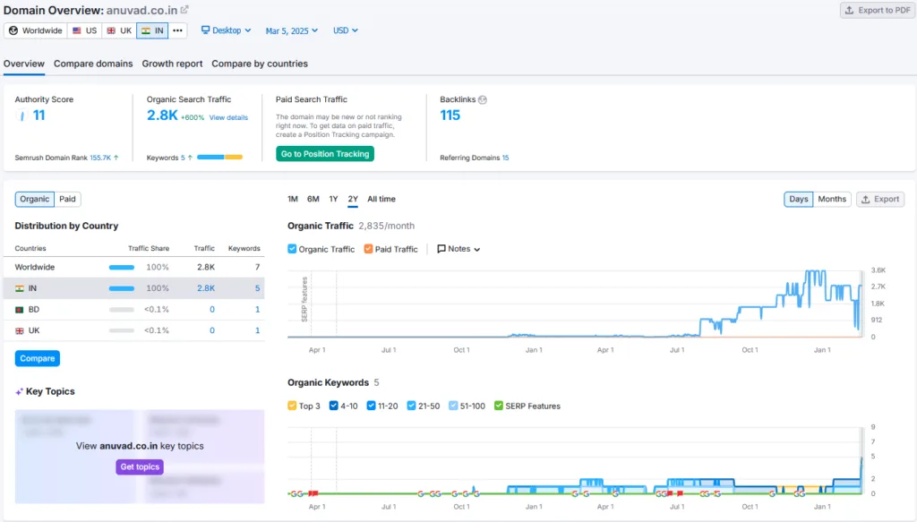Set time range to 2Y
The image size is (917, 522).
point(353,200)
